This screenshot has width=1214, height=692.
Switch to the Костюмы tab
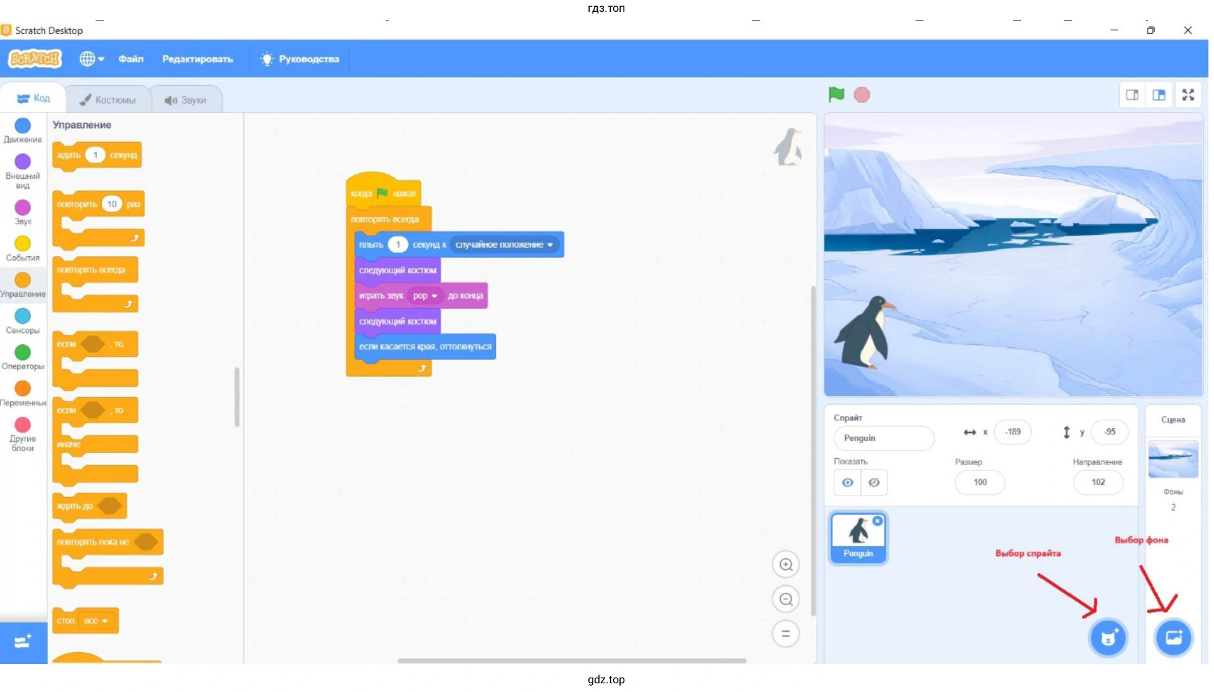click(108, 100)
